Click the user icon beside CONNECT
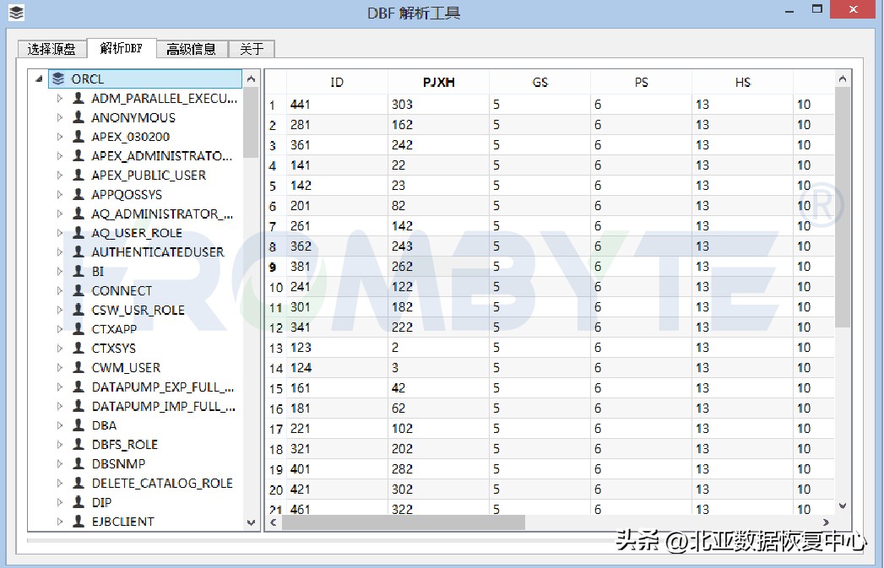884x568 pixels. tap(77, 290)
